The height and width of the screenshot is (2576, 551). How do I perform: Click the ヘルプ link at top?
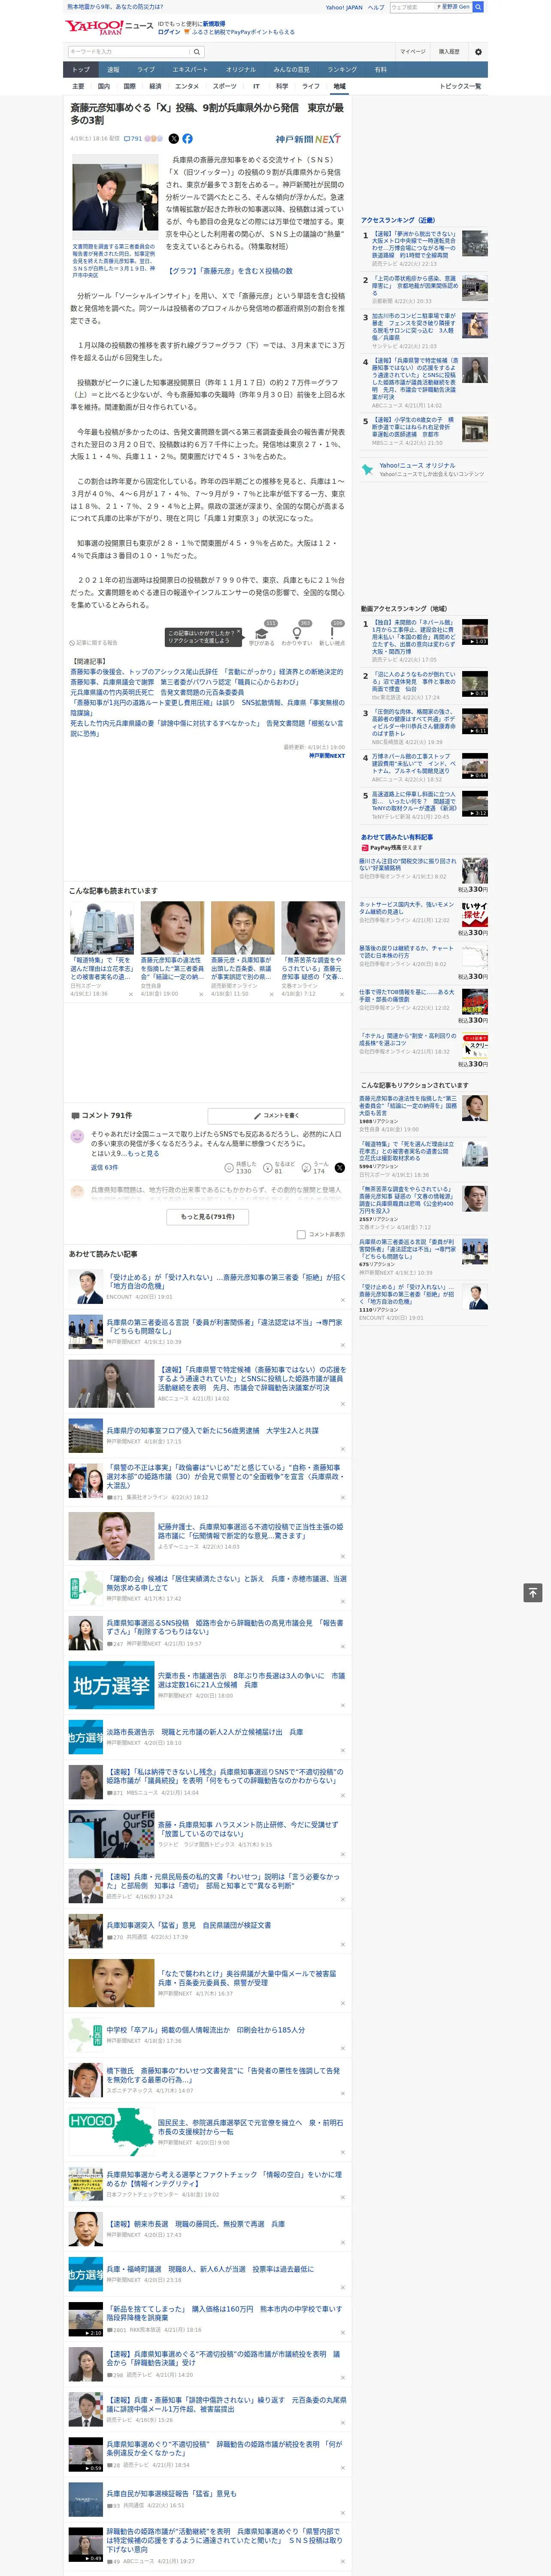click(375, 7)
